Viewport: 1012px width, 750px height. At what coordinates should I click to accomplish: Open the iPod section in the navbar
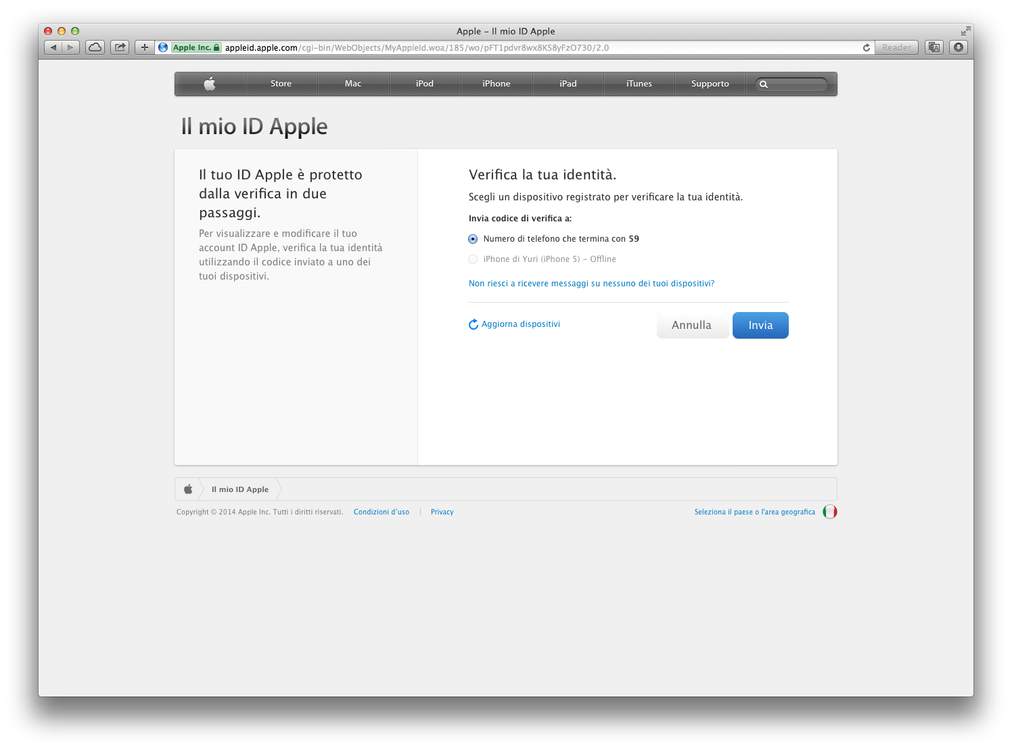pyautogui.click(x=425, y=84)
